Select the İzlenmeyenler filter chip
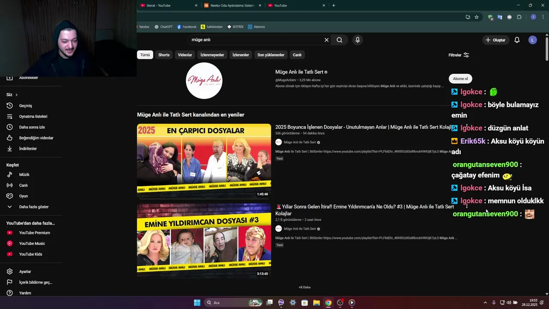 212,55
